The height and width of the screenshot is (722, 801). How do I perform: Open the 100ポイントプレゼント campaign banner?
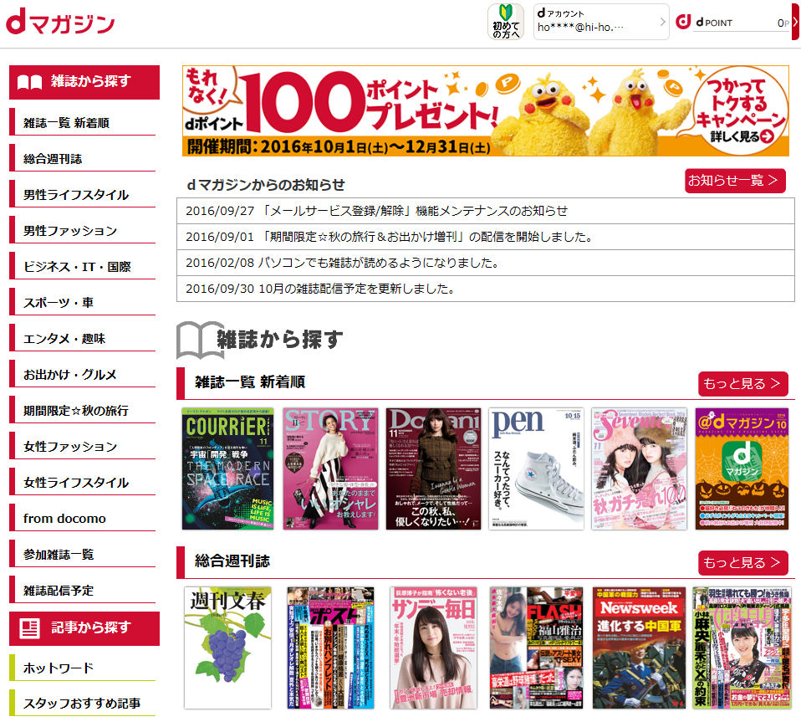coord(485,110)
